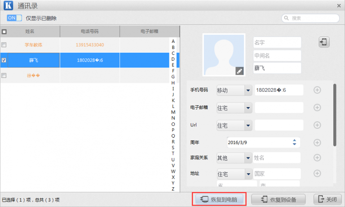Sort by 姓名 column header
Image resolution: width=345 pixels, height=207 pixels.
coord(30,31)
